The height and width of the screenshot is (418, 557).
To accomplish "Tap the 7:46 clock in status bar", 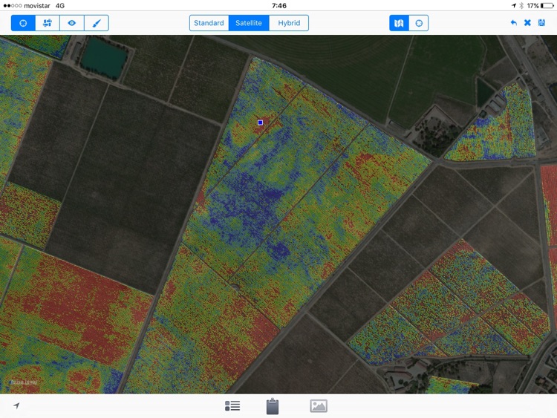I will [x=279, y=6].
